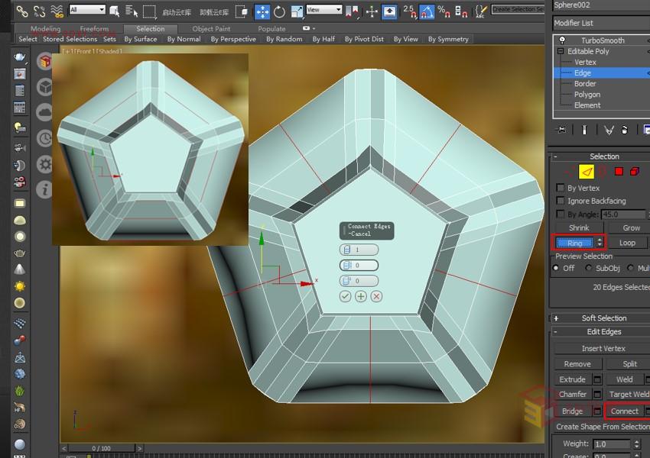The height and width of the screenshot is (458, 650).
Task: Click the Grow button
Action: tap(630, 227)
